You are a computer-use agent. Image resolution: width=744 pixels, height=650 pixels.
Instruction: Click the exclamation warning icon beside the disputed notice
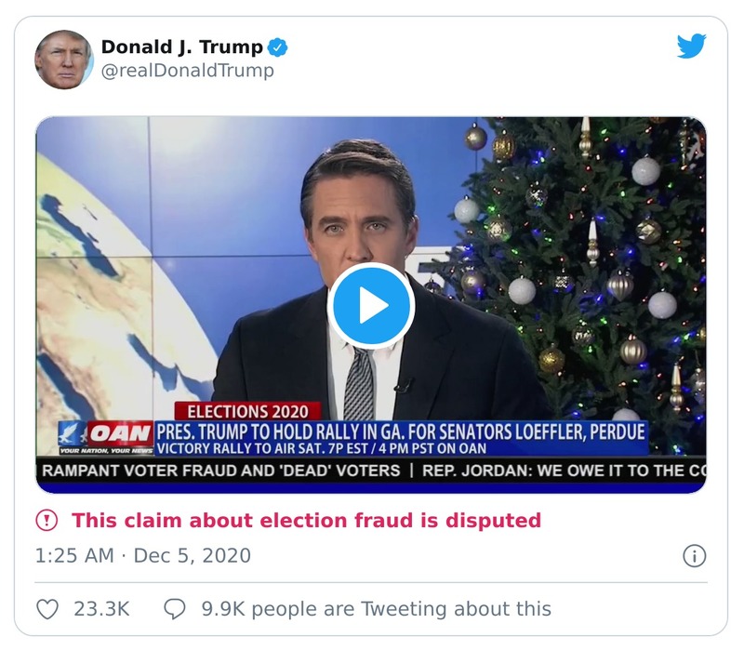coord(48,519)
